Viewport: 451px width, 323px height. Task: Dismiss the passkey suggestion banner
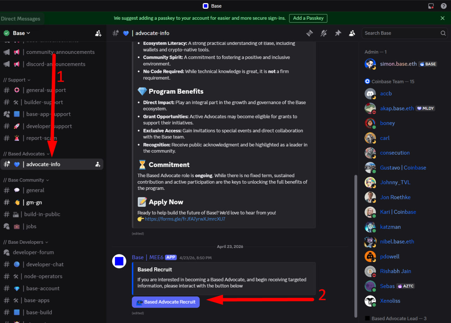pos(443,18)
